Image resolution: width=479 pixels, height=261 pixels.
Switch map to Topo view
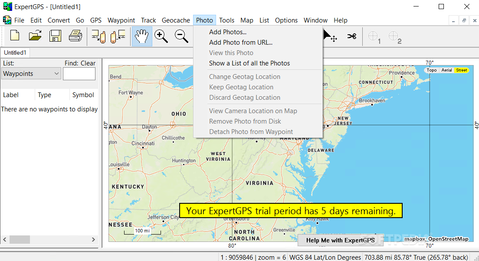pyautogui.click(x=432, y=70)
